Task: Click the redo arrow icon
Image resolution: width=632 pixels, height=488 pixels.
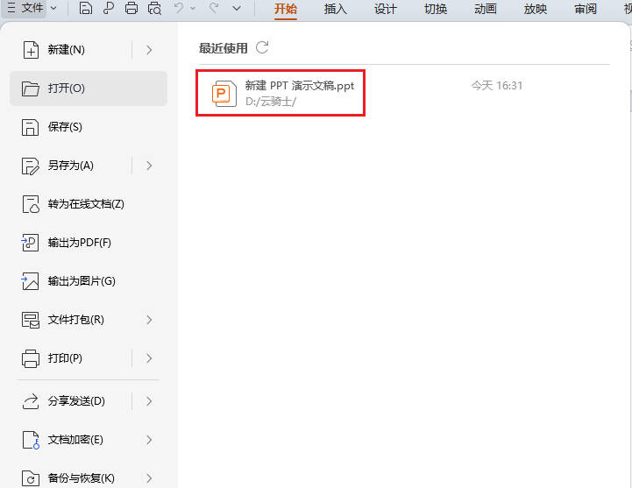Action: click(x=213, y=9)
